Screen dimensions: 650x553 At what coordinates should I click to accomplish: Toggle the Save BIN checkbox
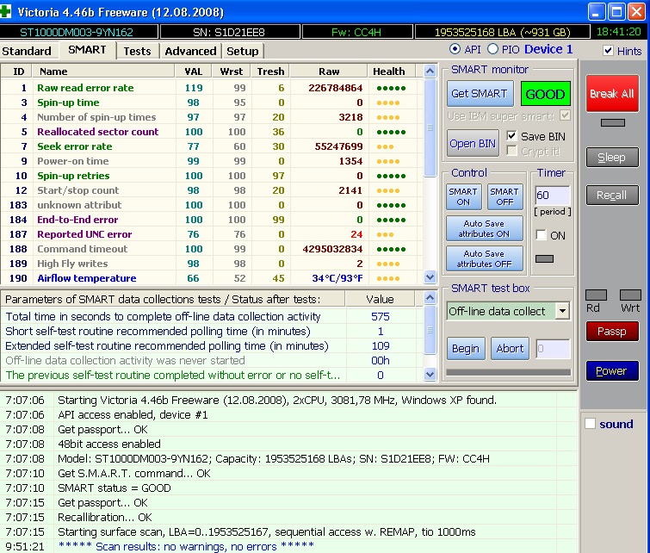[x=512, y=136]
